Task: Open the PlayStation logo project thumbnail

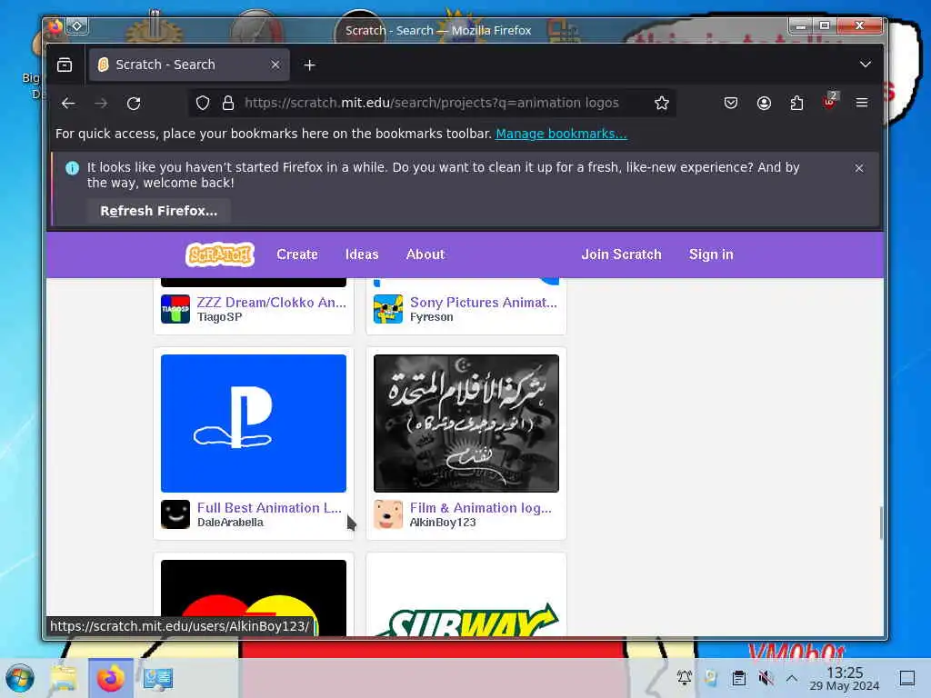Action: (254, 424)
